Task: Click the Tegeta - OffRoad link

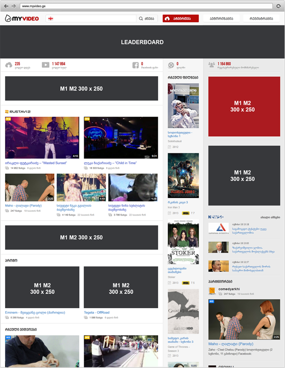Action: point(97,312)
